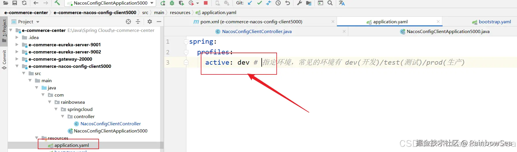Stop the running application red square
Screen dimensions: 517x152
point(206,3)
